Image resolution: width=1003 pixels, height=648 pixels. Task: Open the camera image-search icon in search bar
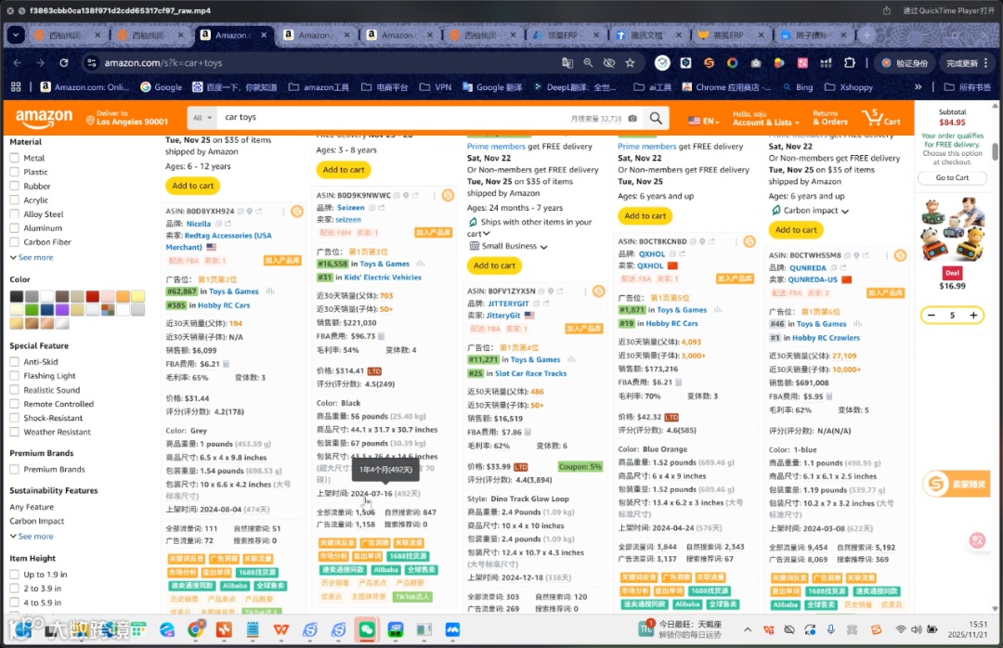[x=632, y=118]
